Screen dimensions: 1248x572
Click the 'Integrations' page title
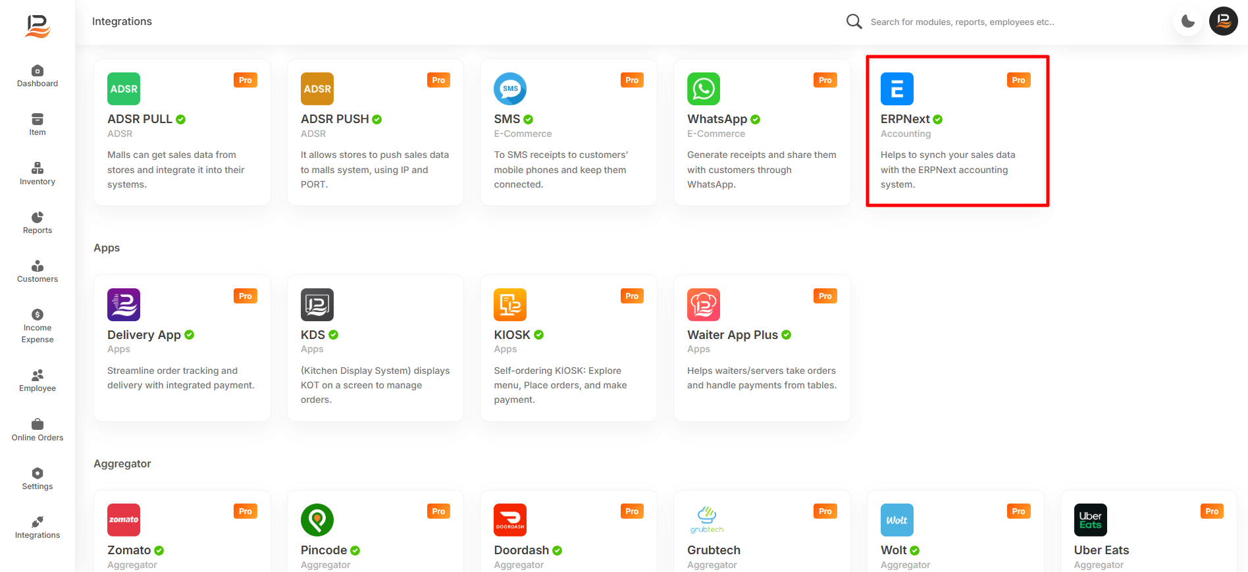pos(122,22)
